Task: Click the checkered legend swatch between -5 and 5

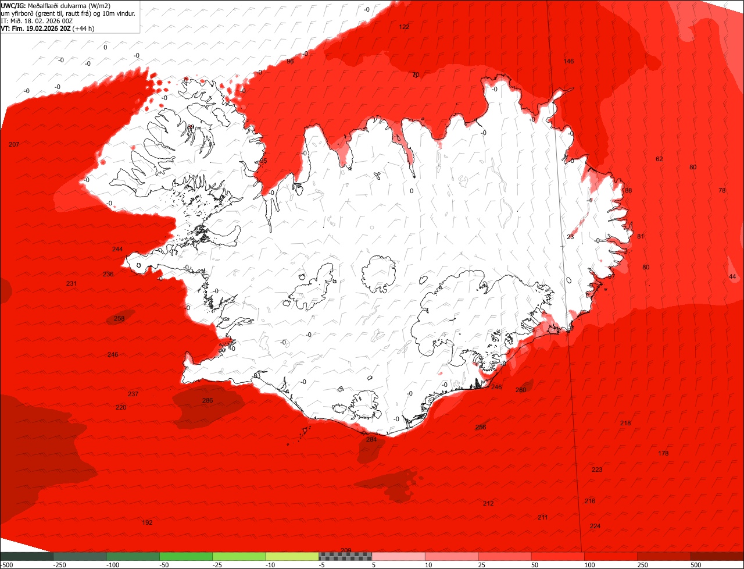Action: coord(345,556)
